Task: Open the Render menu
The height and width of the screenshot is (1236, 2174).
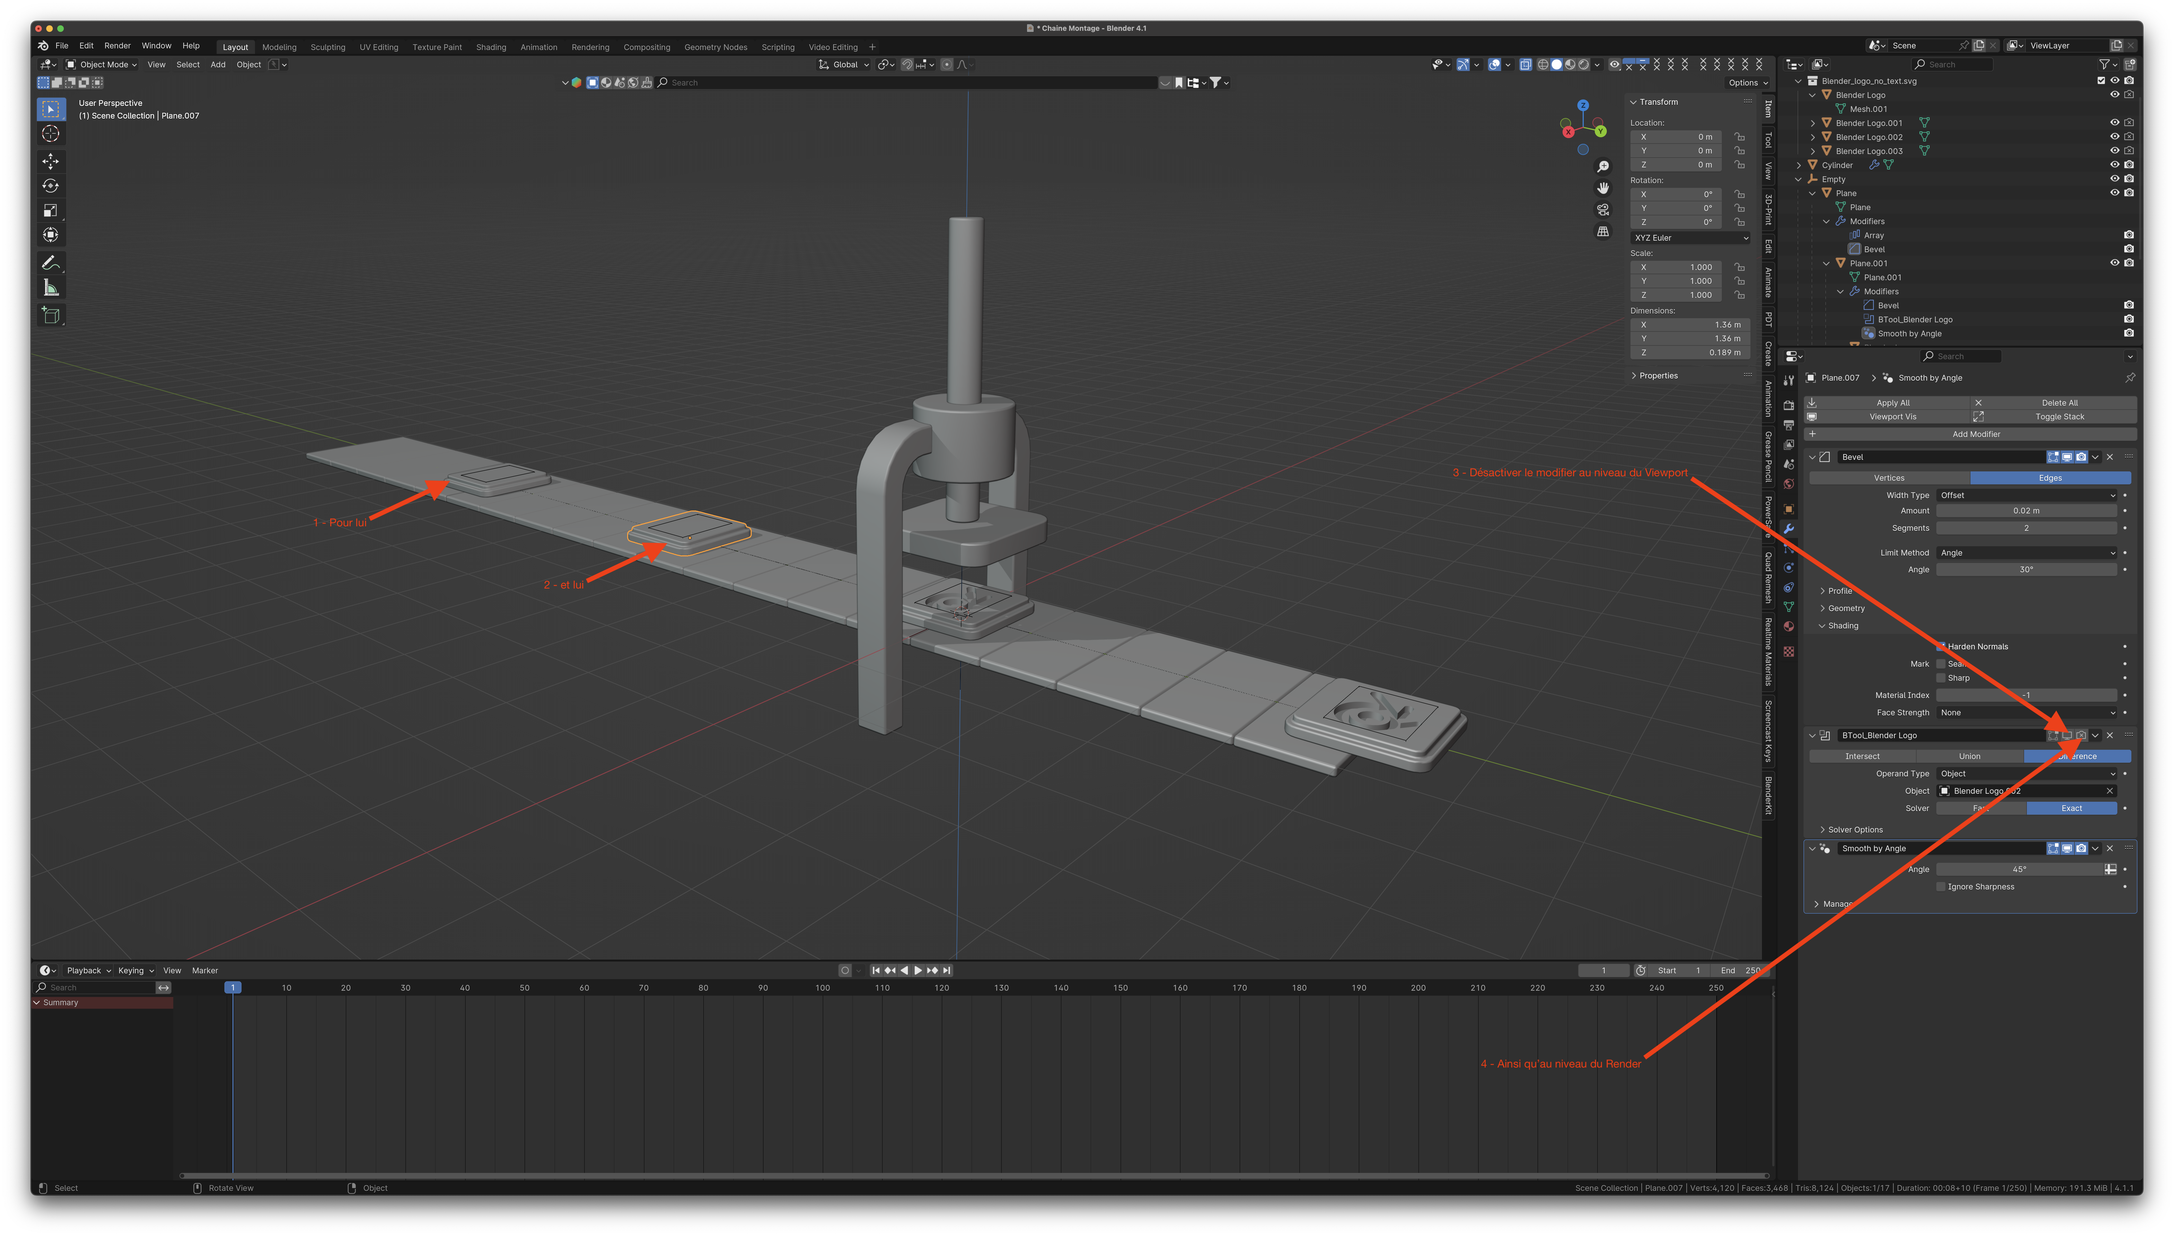Action: [117, 46]
